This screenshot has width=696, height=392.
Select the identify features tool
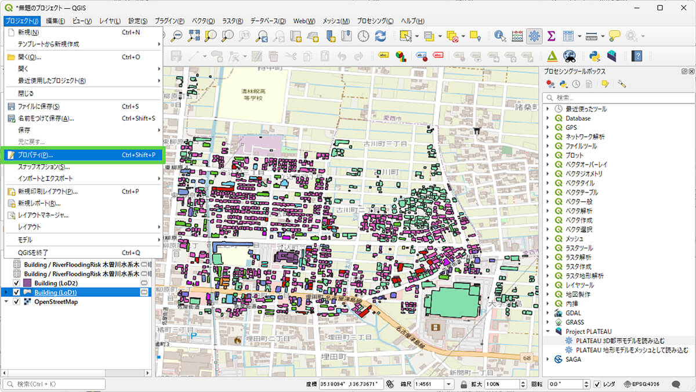coord(499,36)
